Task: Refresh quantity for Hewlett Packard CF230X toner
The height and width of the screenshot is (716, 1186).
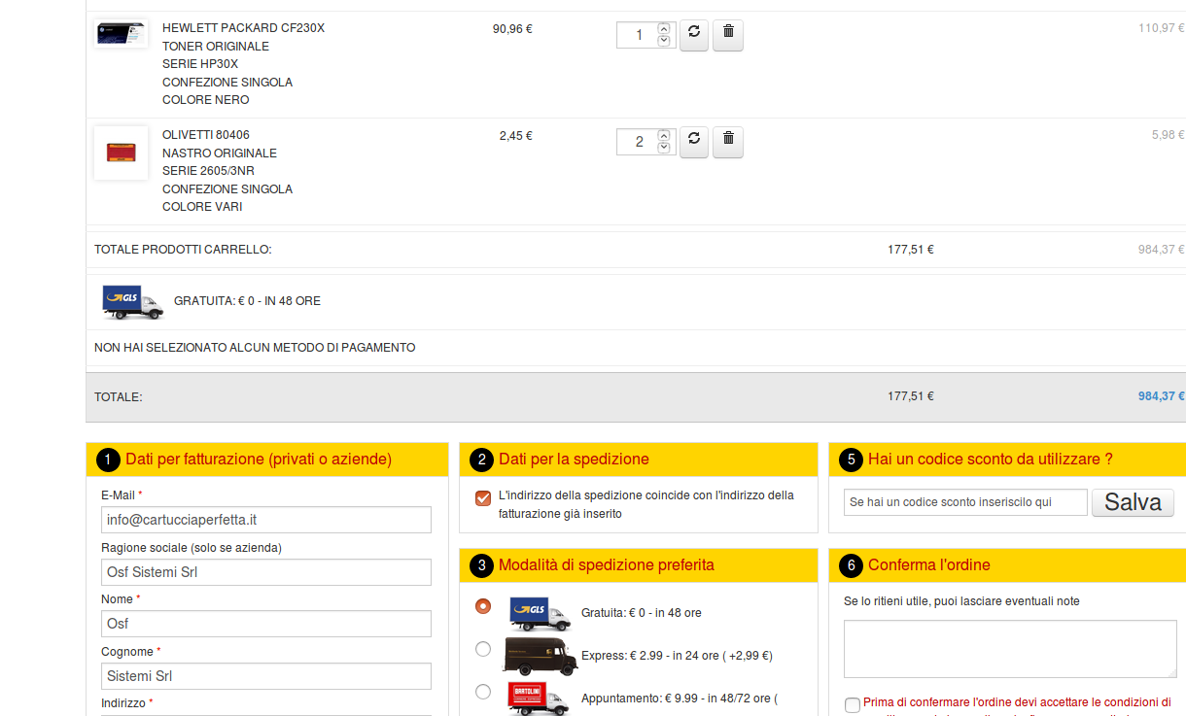Action: 693,35
